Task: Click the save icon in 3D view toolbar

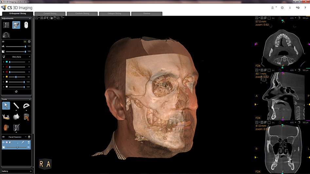Action: tap(37, 18)
